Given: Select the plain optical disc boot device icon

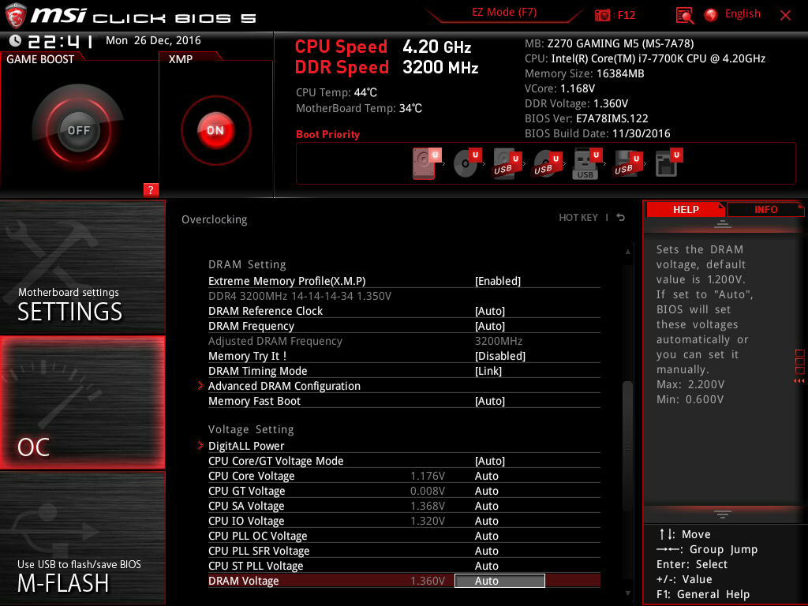Looking at the screenshot, I should (467, 163).
